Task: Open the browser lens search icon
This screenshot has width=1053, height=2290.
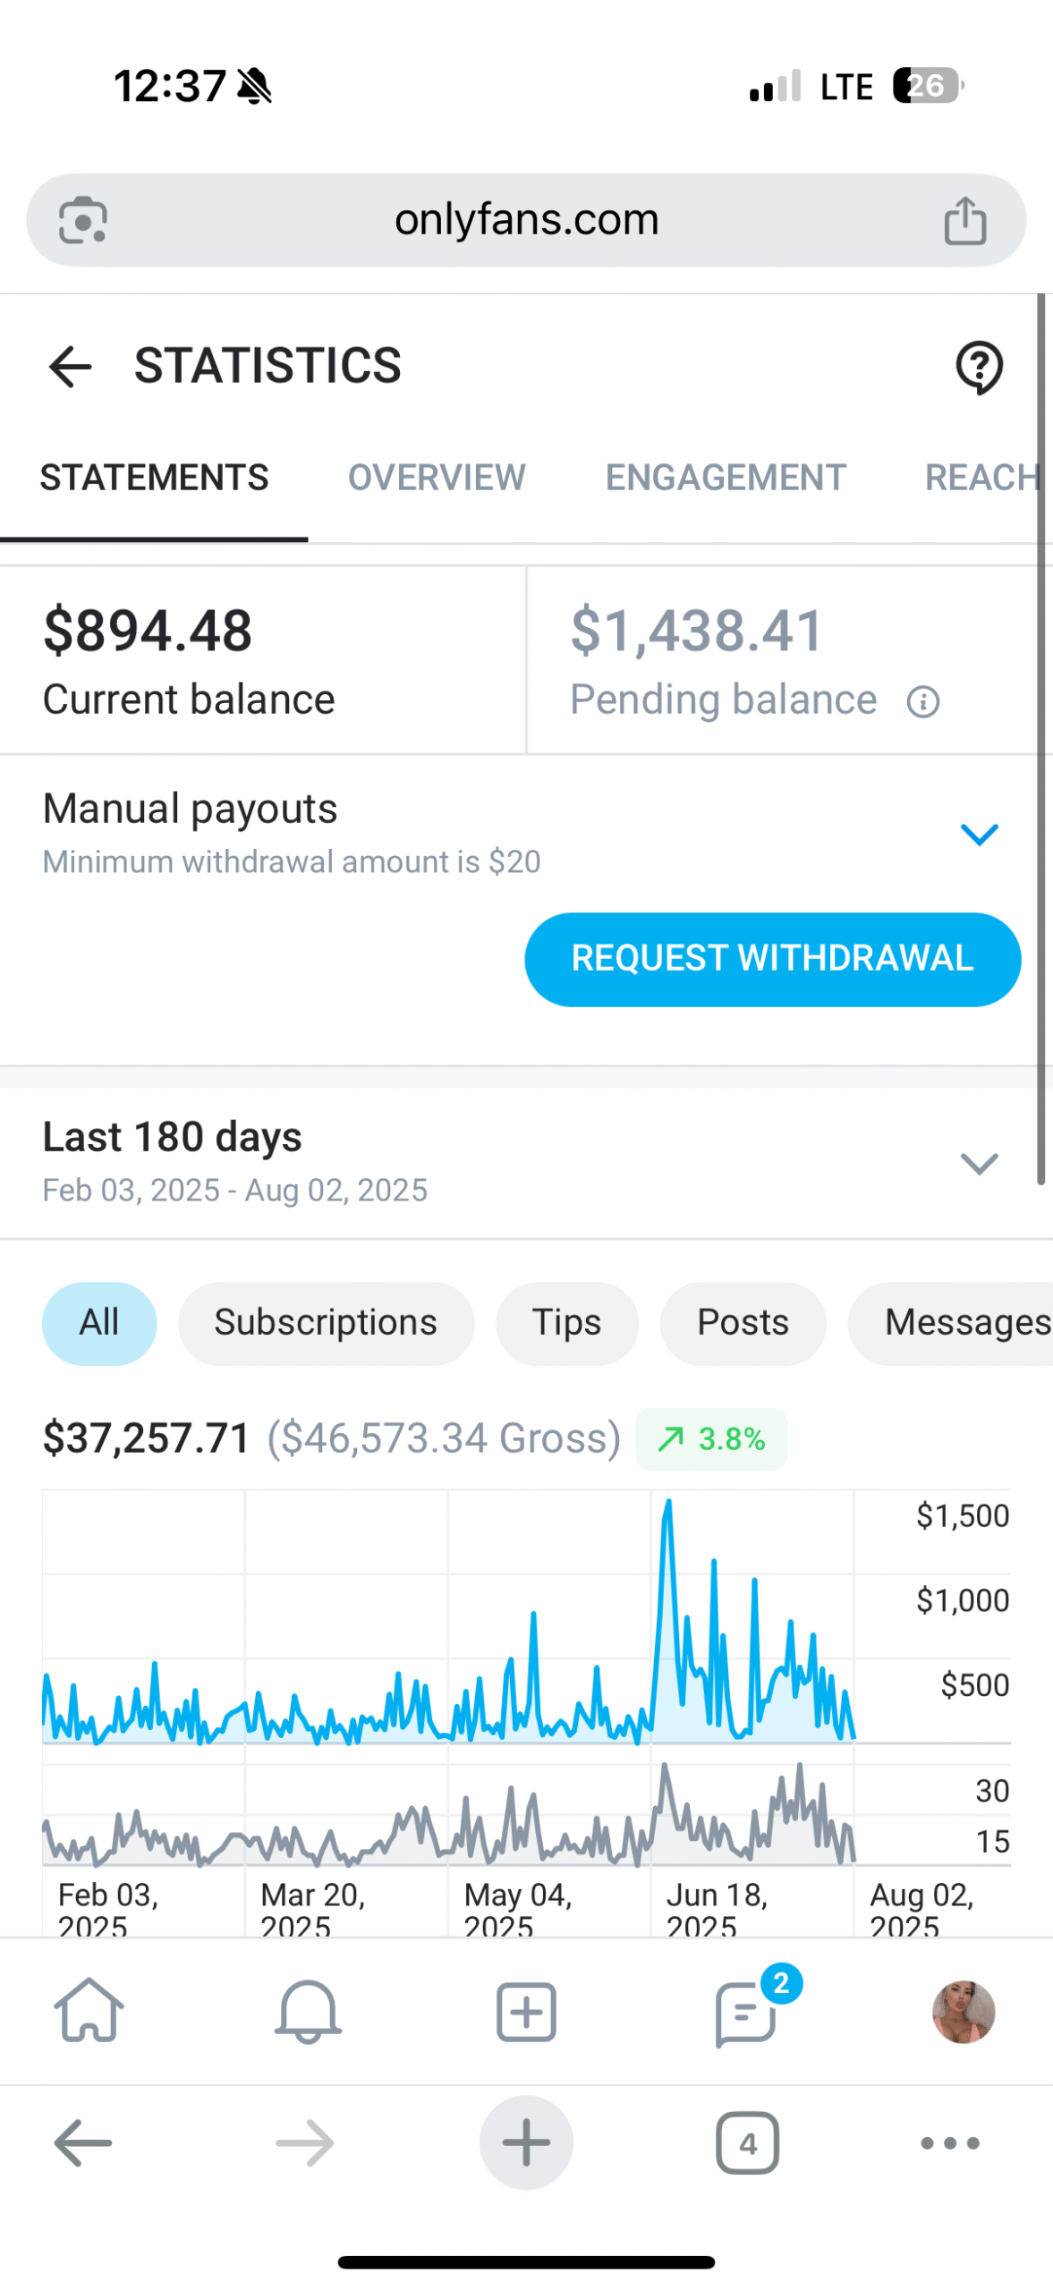Action: [83, 220]
